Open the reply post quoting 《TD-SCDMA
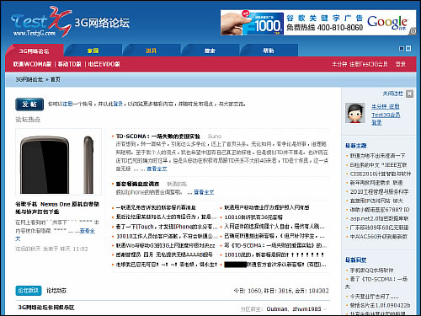Image resolution: width=421 pixels, height=316 pixels. click(x=275, y=245)
